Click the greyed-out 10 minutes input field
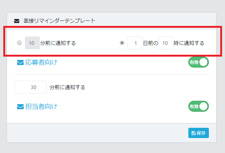The image size is (225, 153). coord(32,43)
